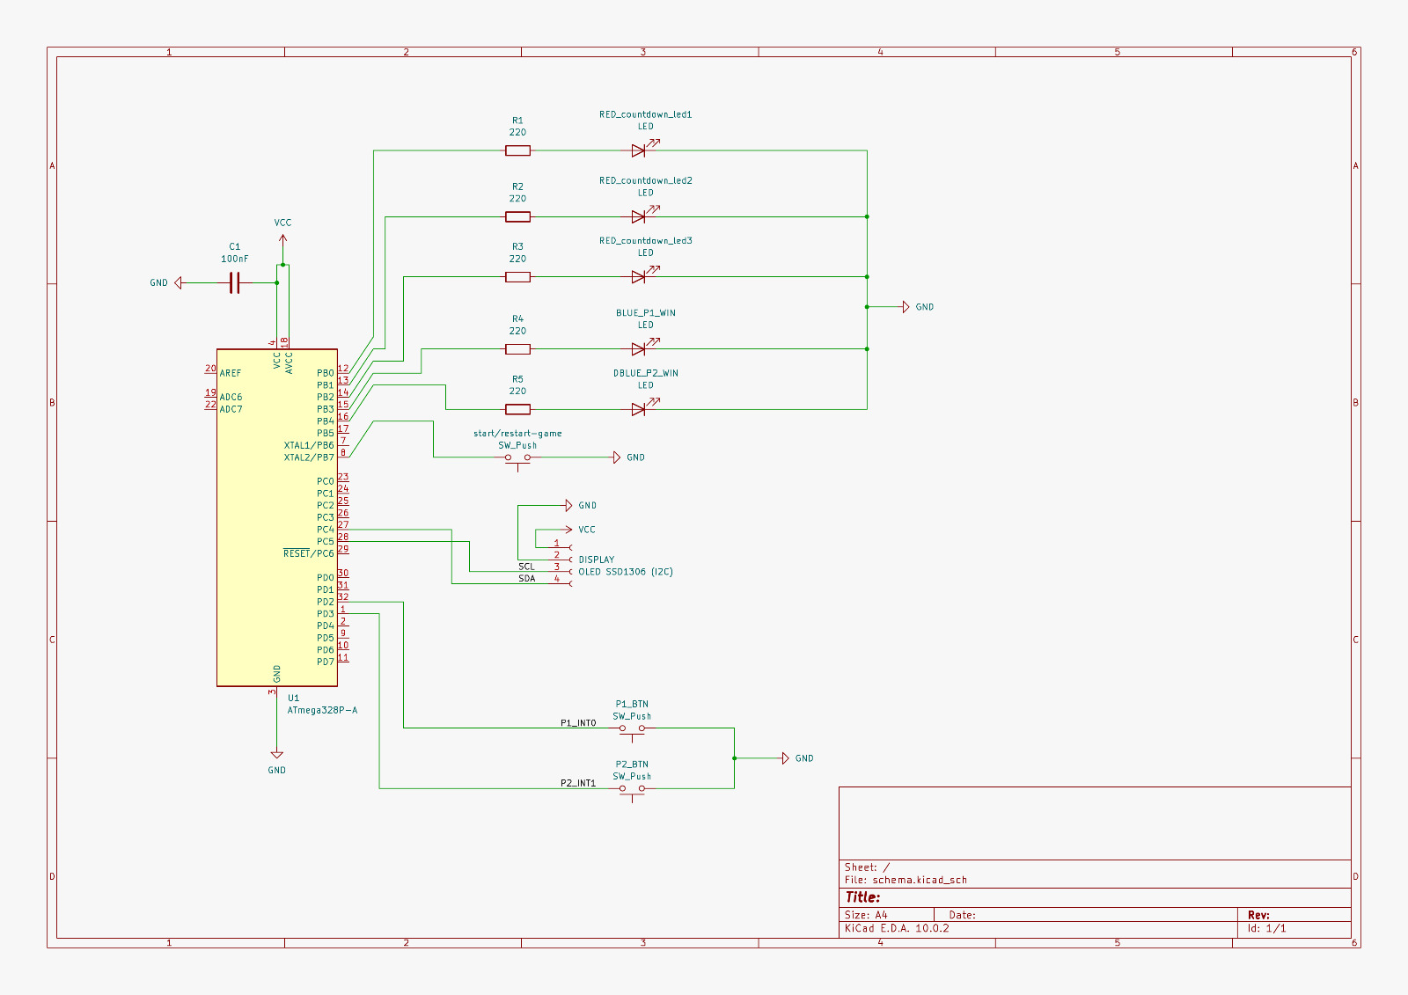
Task: Select the ADC6 pin label
Action: point(231,398)
